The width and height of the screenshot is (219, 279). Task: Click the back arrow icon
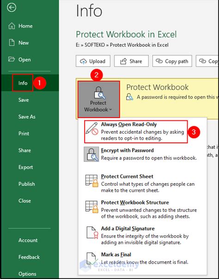(x=12, y=8)
